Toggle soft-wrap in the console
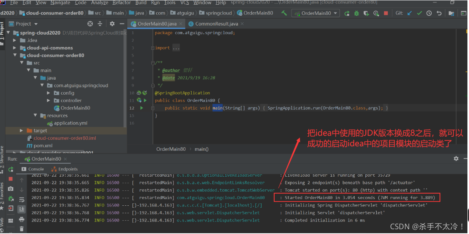 pyautogui.click(x=22, y=199)
